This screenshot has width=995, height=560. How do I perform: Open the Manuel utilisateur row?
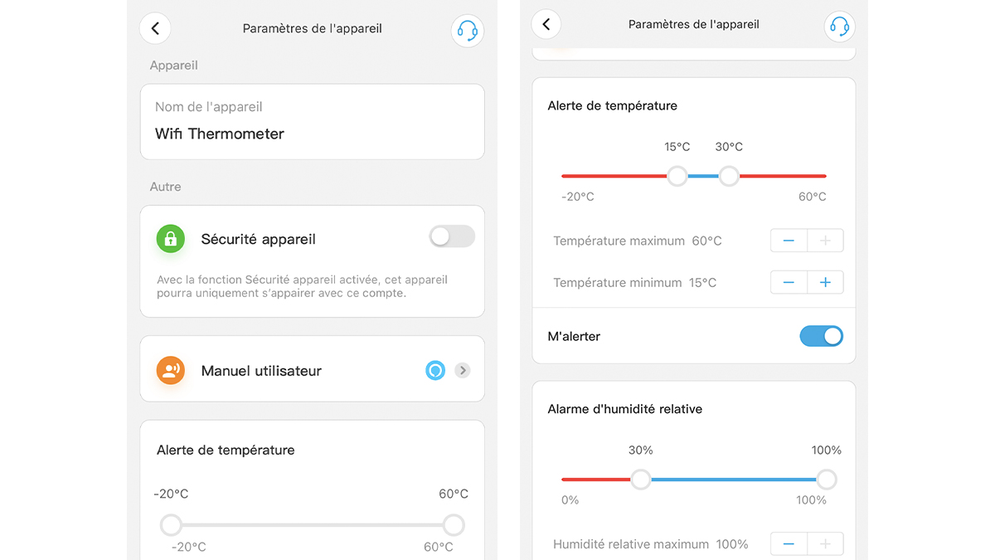point(290,370)
